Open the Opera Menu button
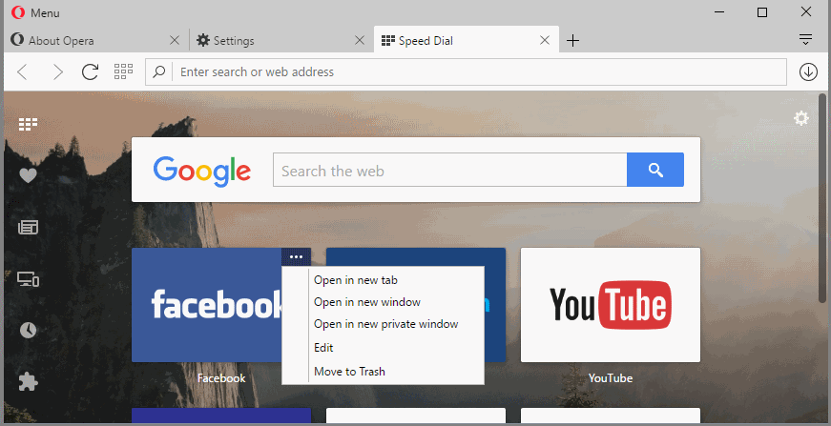Image resolution: width=831 pixels, height=426 pixels. [x=35, y=12]
